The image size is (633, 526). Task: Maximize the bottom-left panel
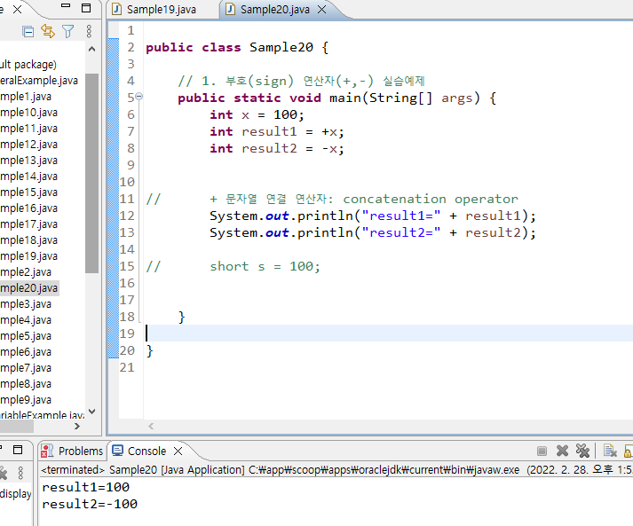point(18,450)
